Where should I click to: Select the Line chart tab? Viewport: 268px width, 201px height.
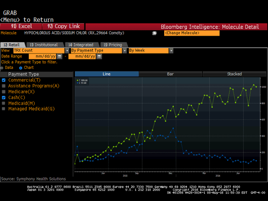[107, 74]
